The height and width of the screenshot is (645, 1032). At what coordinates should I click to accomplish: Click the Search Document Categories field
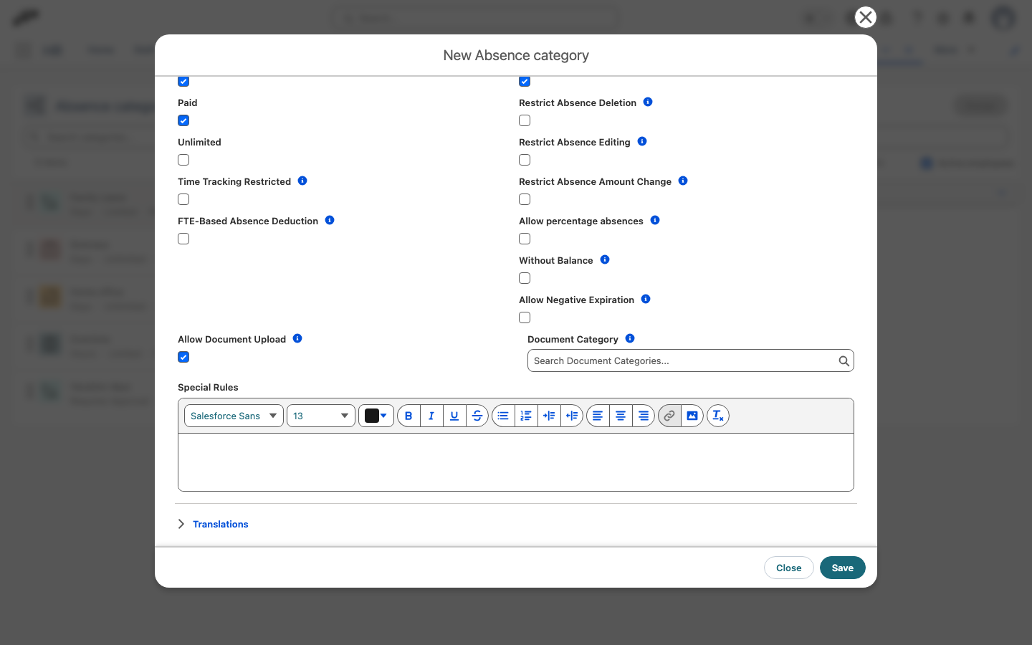[691, 360]
